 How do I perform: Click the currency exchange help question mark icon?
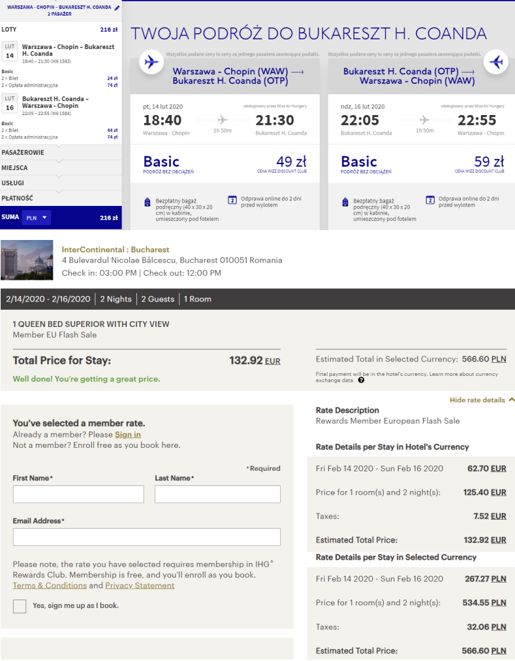[x=361, y=381]
